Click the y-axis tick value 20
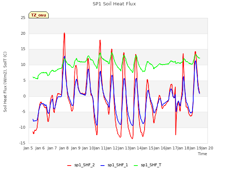229x172 pixels. [x=23, y=33]
